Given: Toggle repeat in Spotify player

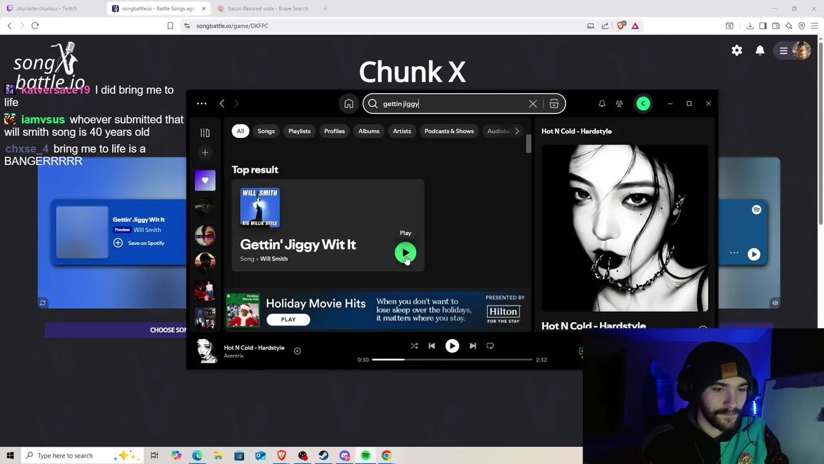Looking at the screenshot, I should tap(490, 346).
